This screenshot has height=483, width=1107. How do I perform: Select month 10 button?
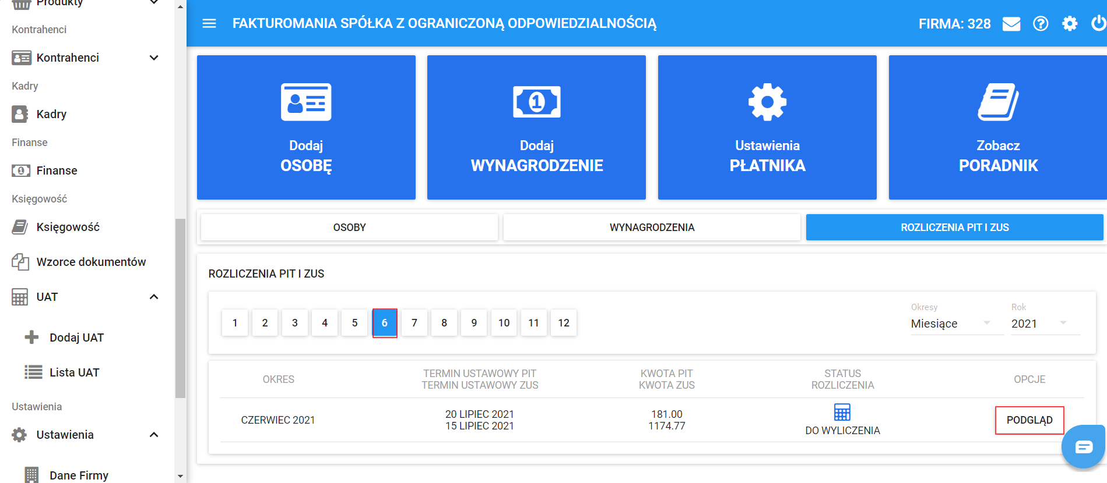click(504, 323)
